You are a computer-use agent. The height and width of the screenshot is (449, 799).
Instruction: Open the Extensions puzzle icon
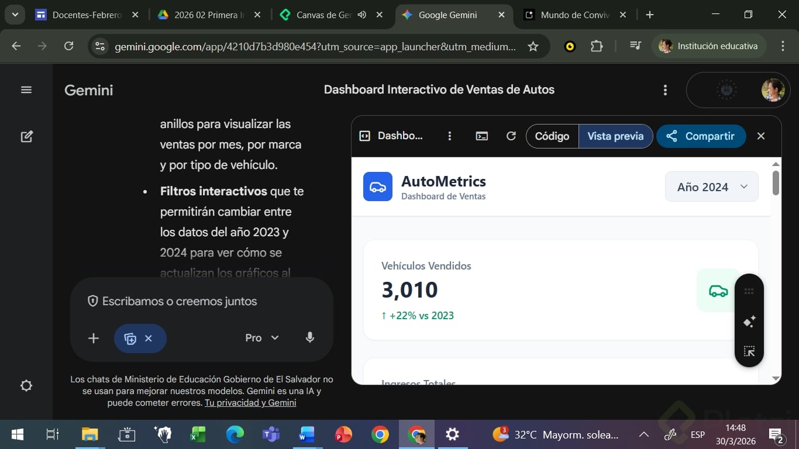597,46
